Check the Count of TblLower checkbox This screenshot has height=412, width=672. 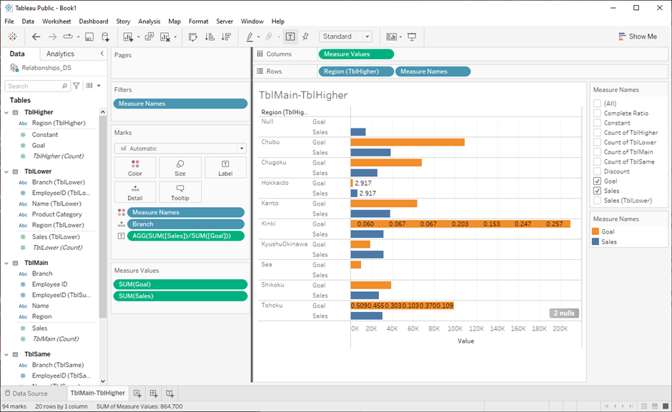tap(597, 142)
